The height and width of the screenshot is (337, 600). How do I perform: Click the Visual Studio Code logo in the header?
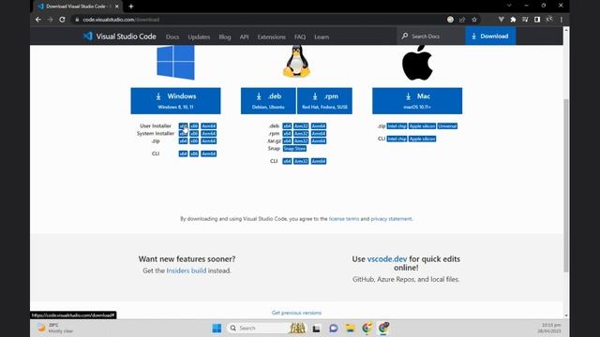(88, 37)
